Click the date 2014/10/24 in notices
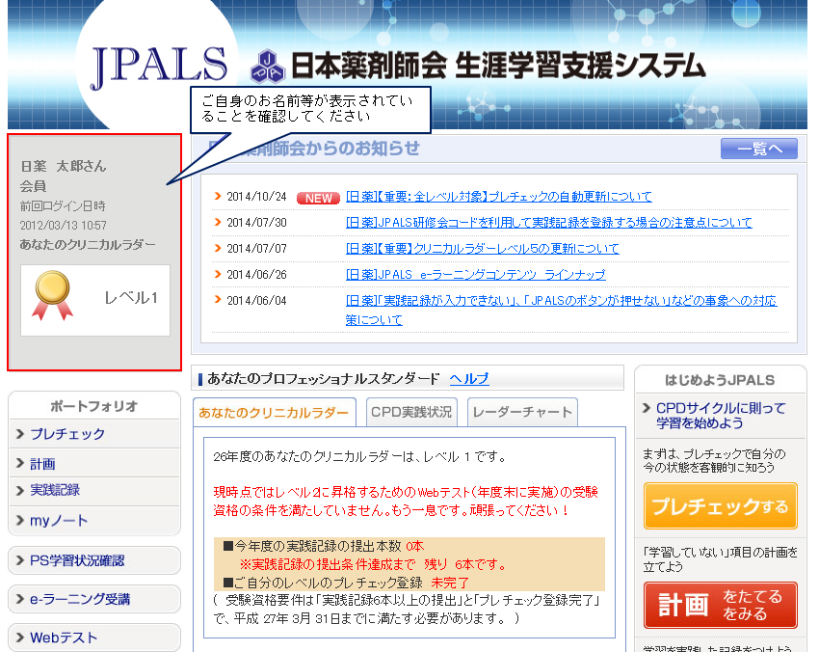 click(x=256, y=197)
